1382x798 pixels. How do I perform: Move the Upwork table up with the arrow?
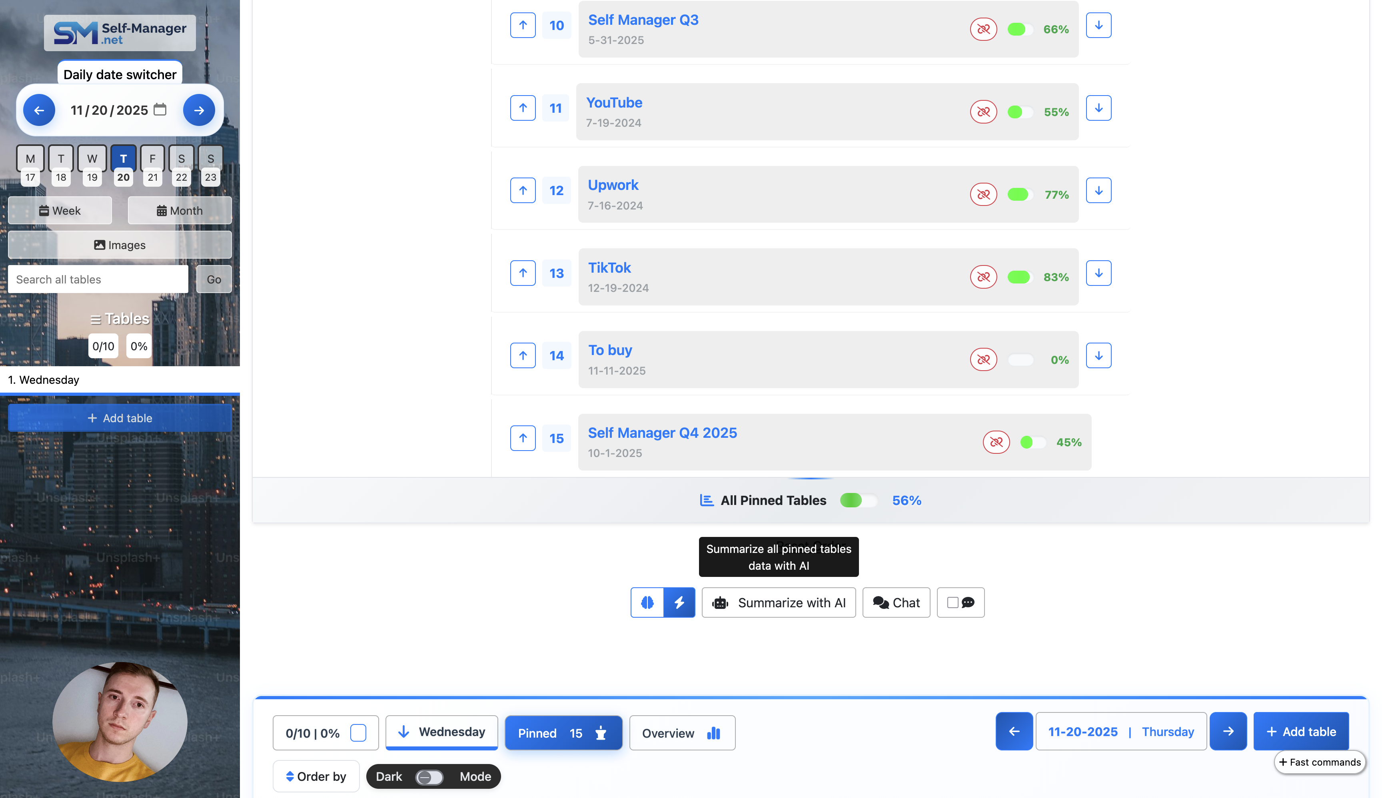pos(522,190)
